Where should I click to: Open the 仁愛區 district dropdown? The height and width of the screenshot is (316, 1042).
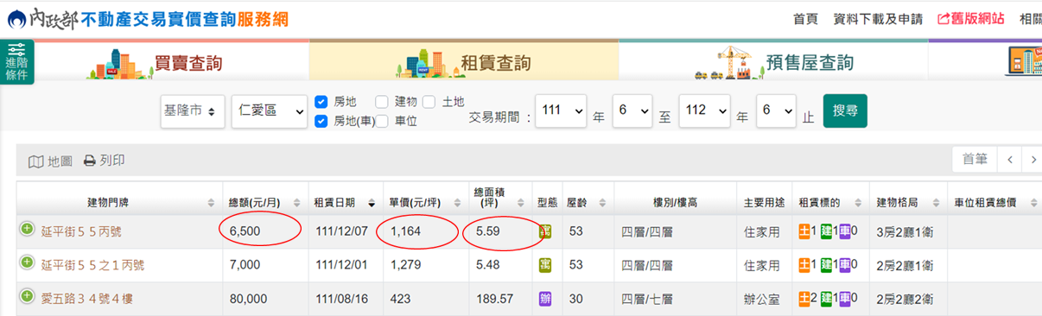pyautogui.click(x=270, y=111)
